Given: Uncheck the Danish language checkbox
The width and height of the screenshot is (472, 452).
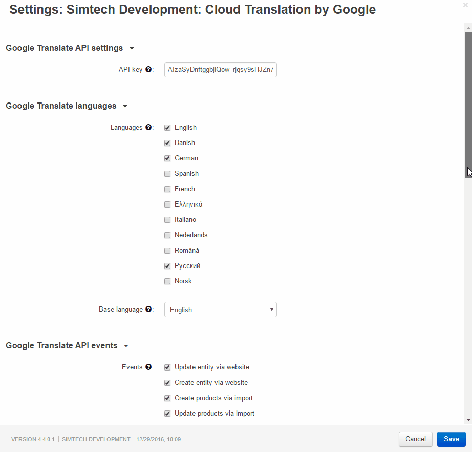Looking at the screenshot, I should [167, 143].
